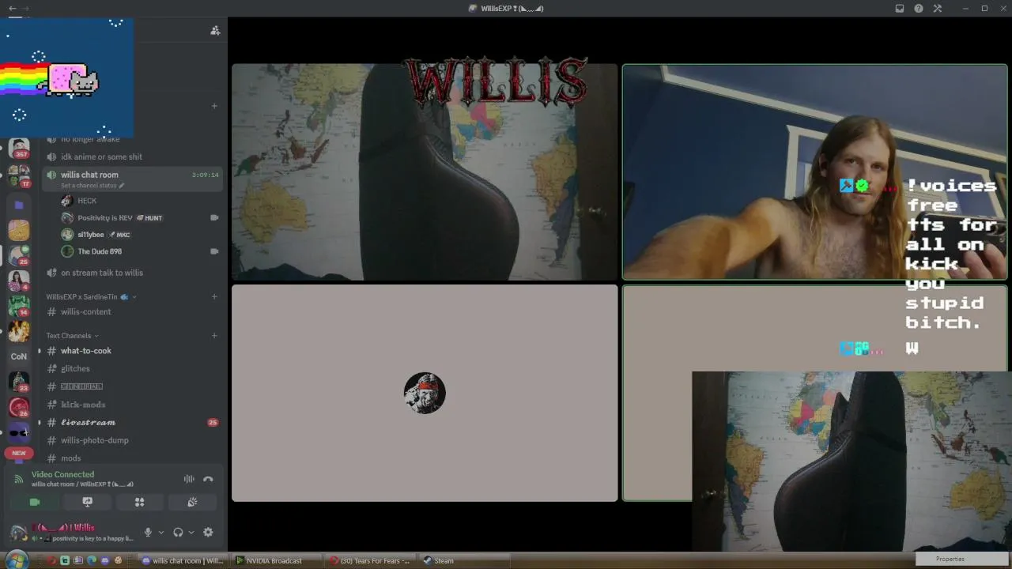Switch to 'willis chat room' Discord taskbar button
This screenshot has width=1012, height=569.
(183, 561)
